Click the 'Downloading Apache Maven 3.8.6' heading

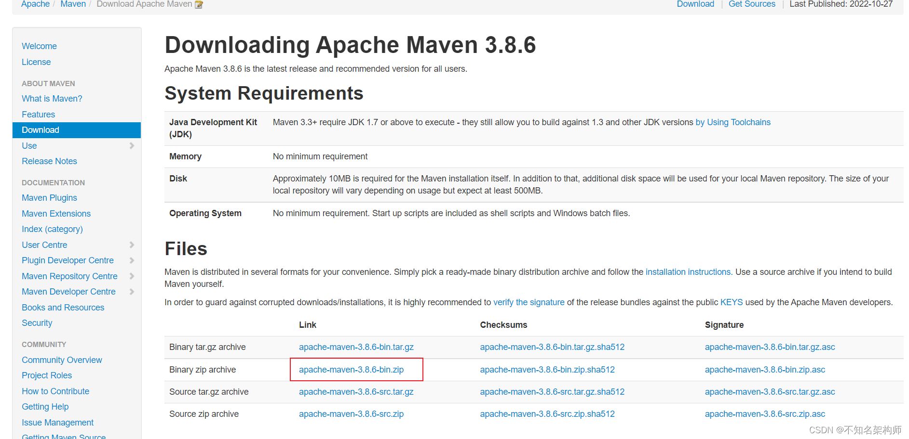click(350, 45)
